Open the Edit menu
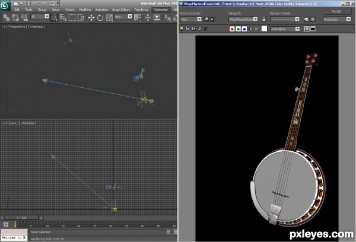 coord(17,9)
